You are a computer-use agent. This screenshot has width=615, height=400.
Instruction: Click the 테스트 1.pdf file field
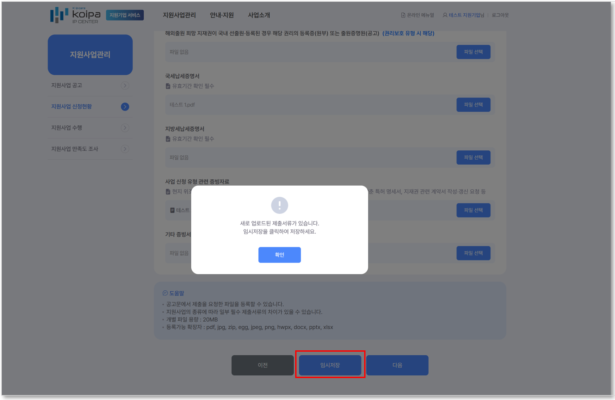point(309,105)
